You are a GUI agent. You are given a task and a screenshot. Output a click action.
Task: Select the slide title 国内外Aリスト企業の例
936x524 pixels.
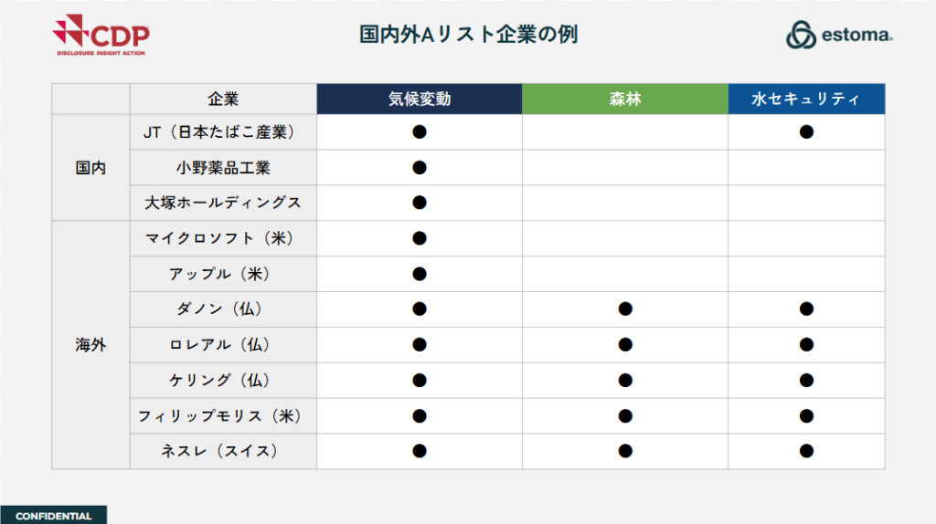click(469, 35)
